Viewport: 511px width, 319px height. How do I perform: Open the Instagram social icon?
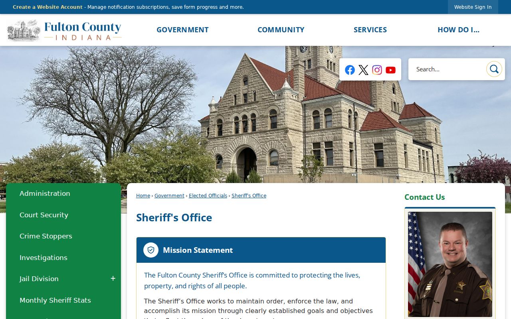point(377,70)
